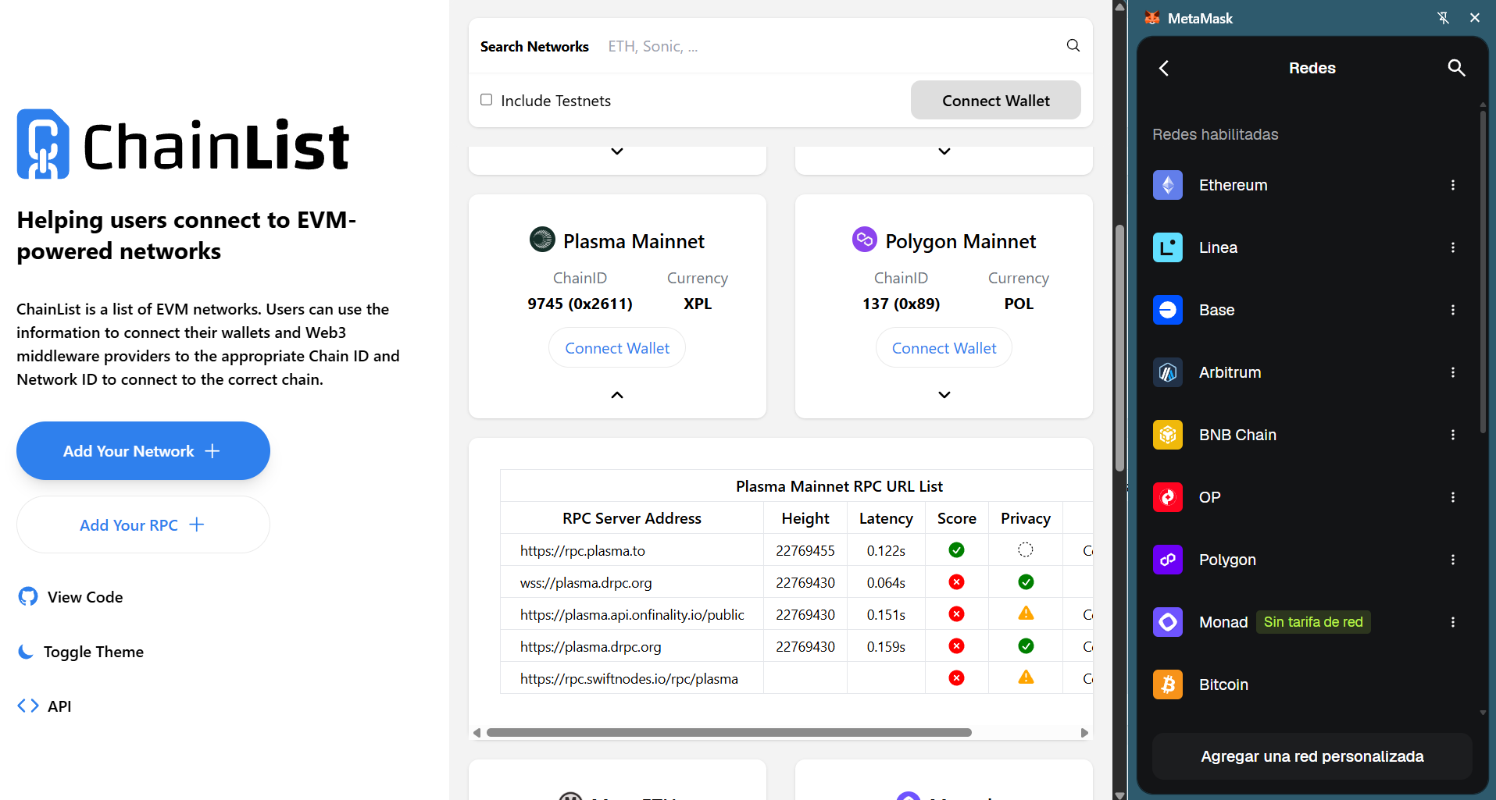Open the View Code link

pyautogui.click(x=70, y=596)
